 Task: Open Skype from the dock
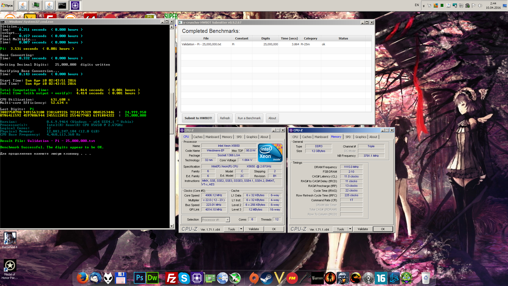184,278
